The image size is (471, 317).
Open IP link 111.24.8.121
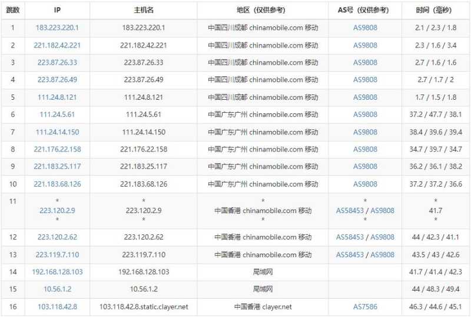57,97
